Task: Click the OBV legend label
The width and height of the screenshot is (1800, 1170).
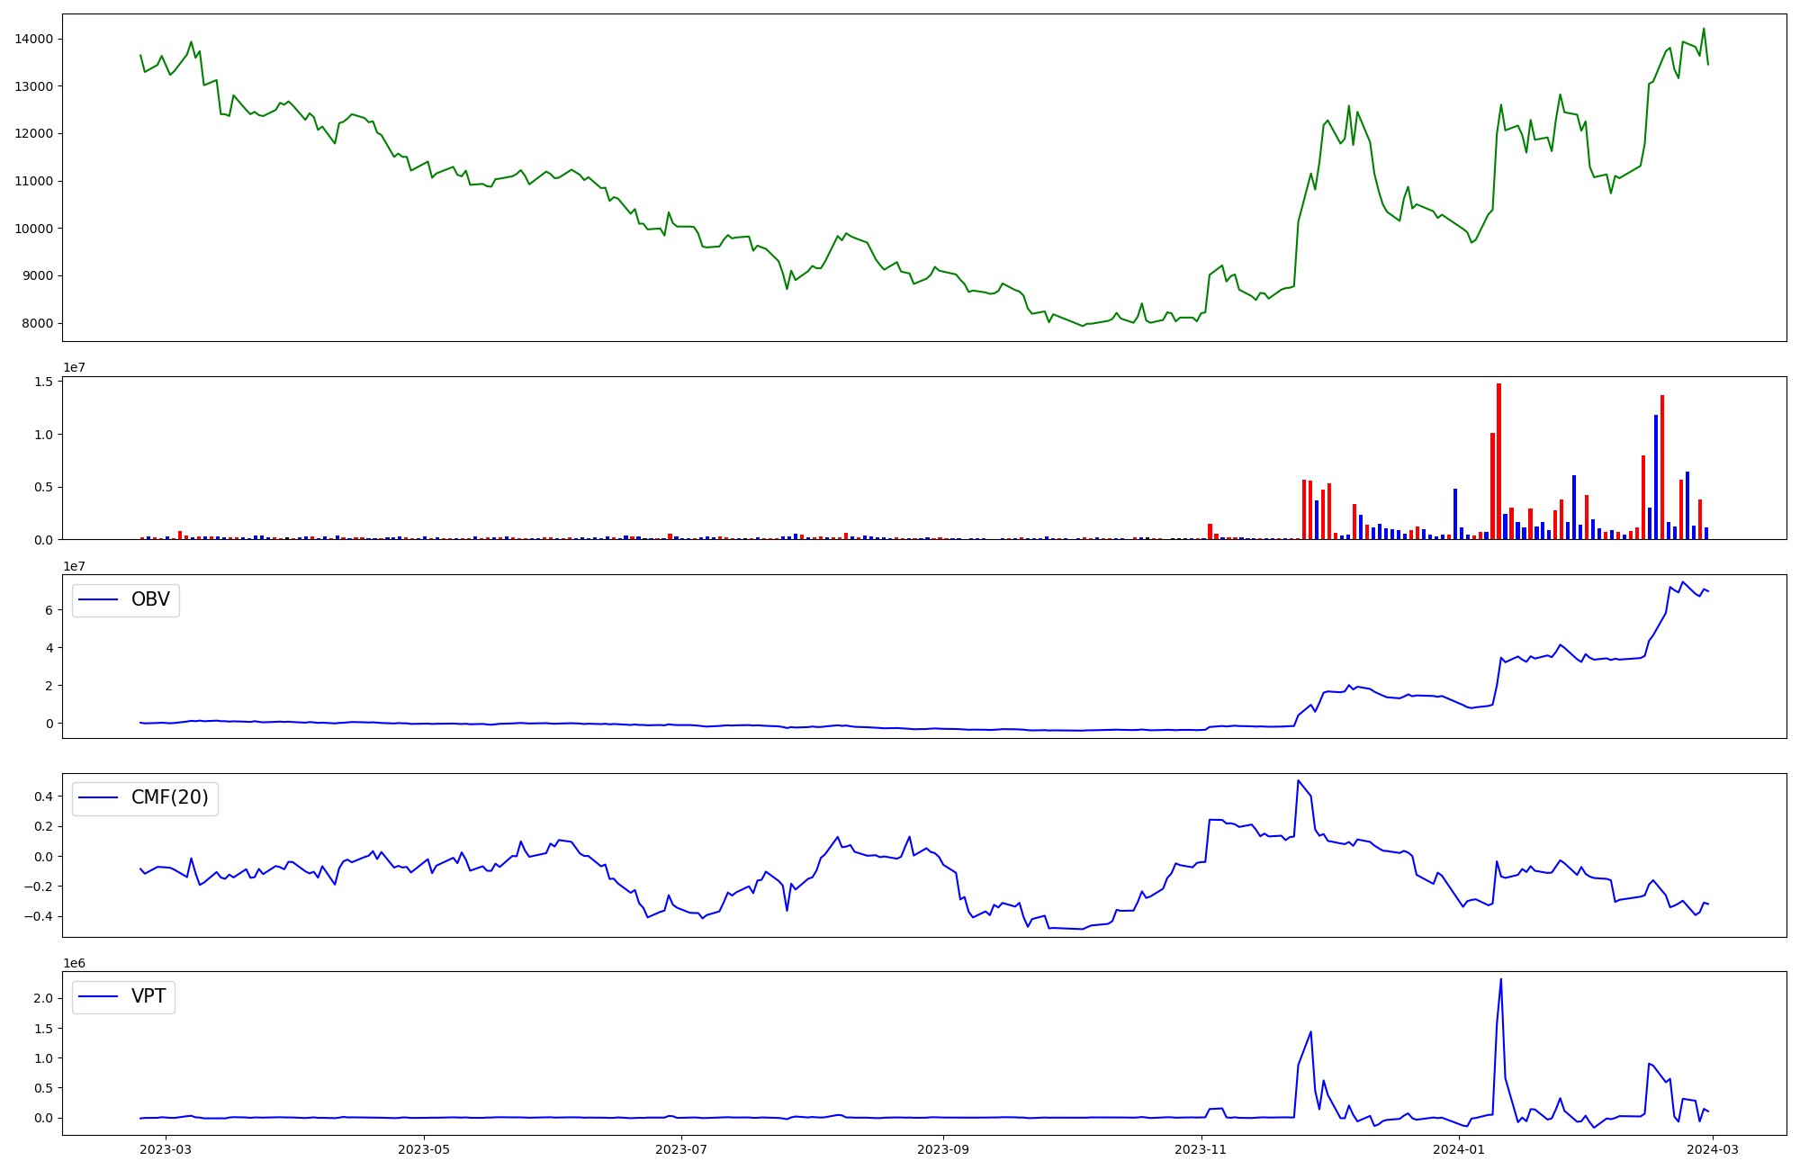Action: (150, 599)
